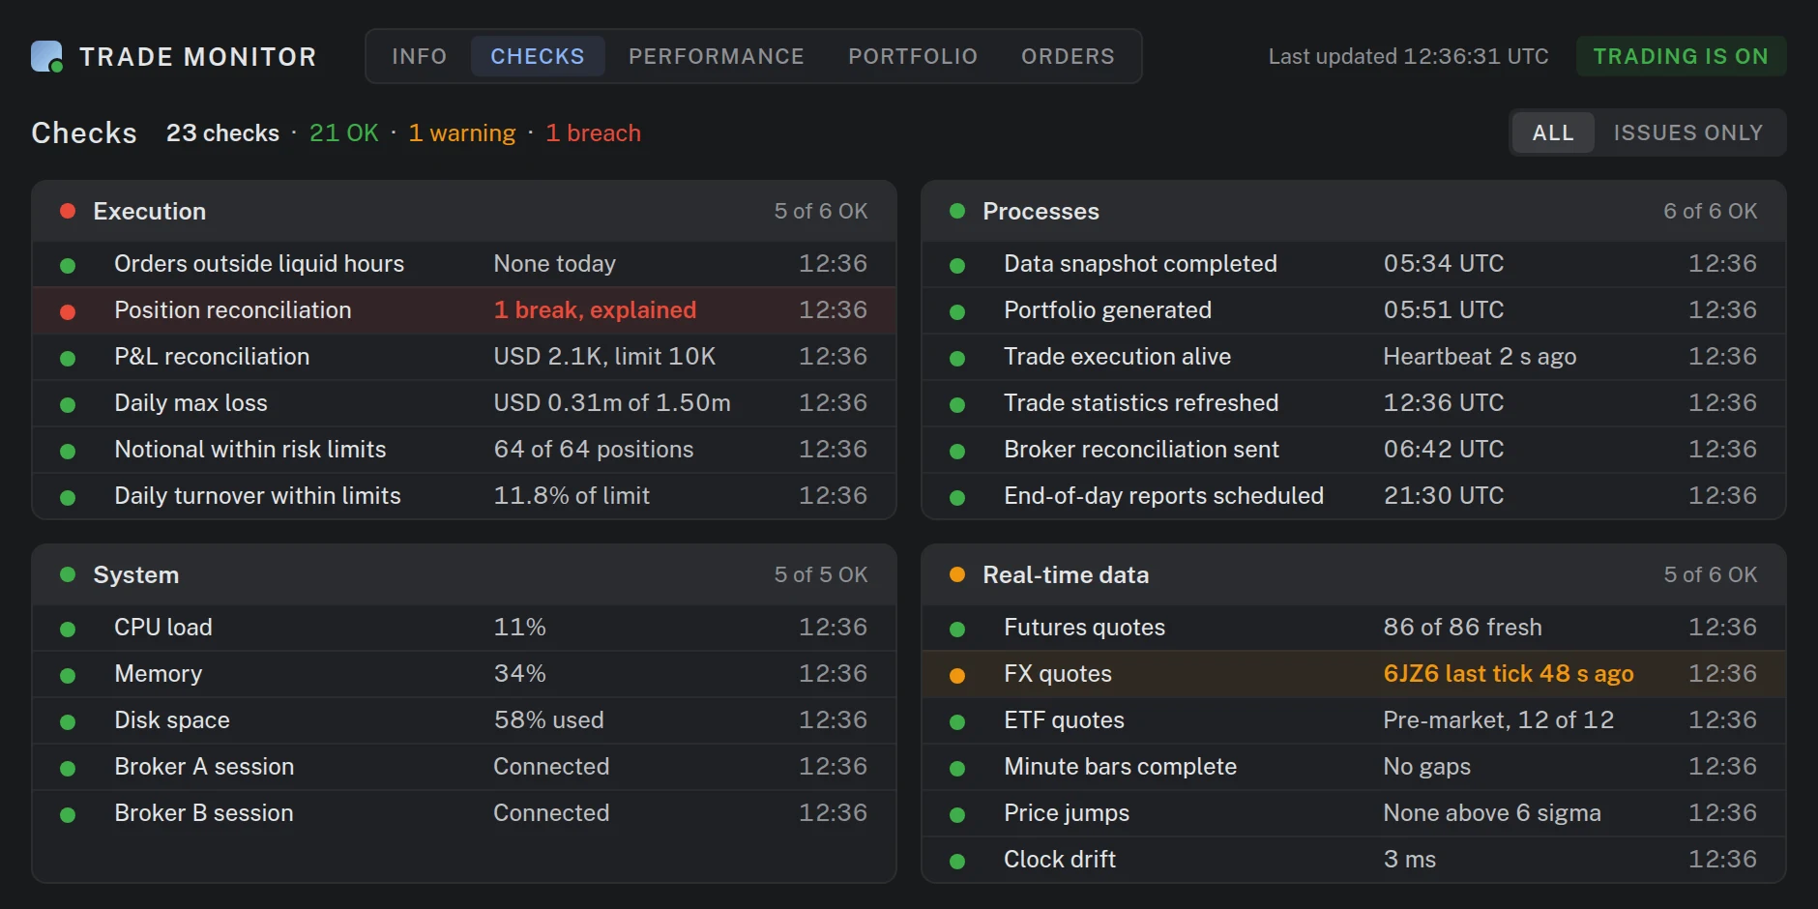Image resolution: width=1818 pixels, height=909 pixels.
Task: Click the green Processes status dot
Action: click(x=957, y=211)
